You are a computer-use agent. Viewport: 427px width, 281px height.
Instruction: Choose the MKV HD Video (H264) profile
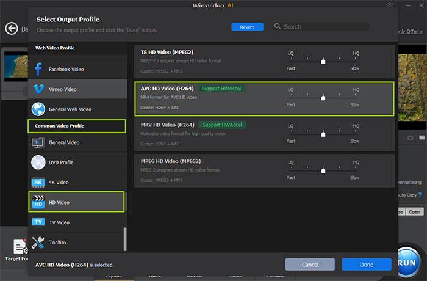click(264, 134)
